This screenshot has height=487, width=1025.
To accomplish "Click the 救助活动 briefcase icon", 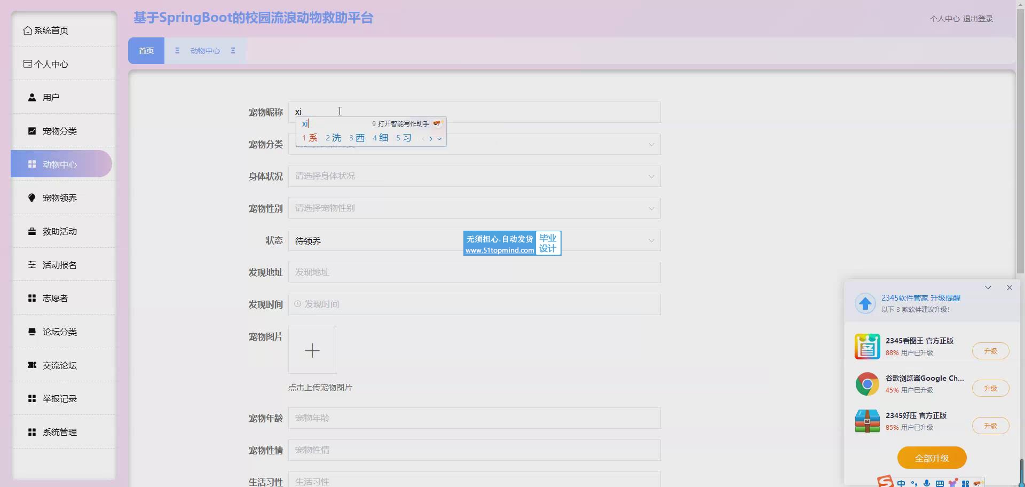I will pos(32,231).
